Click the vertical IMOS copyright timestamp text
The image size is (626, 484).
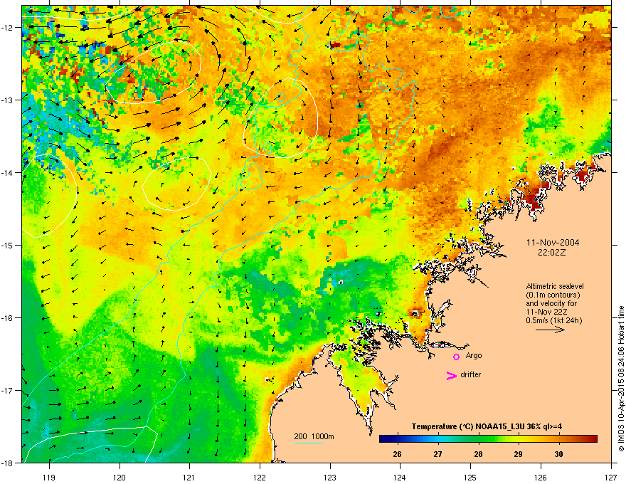621,379
